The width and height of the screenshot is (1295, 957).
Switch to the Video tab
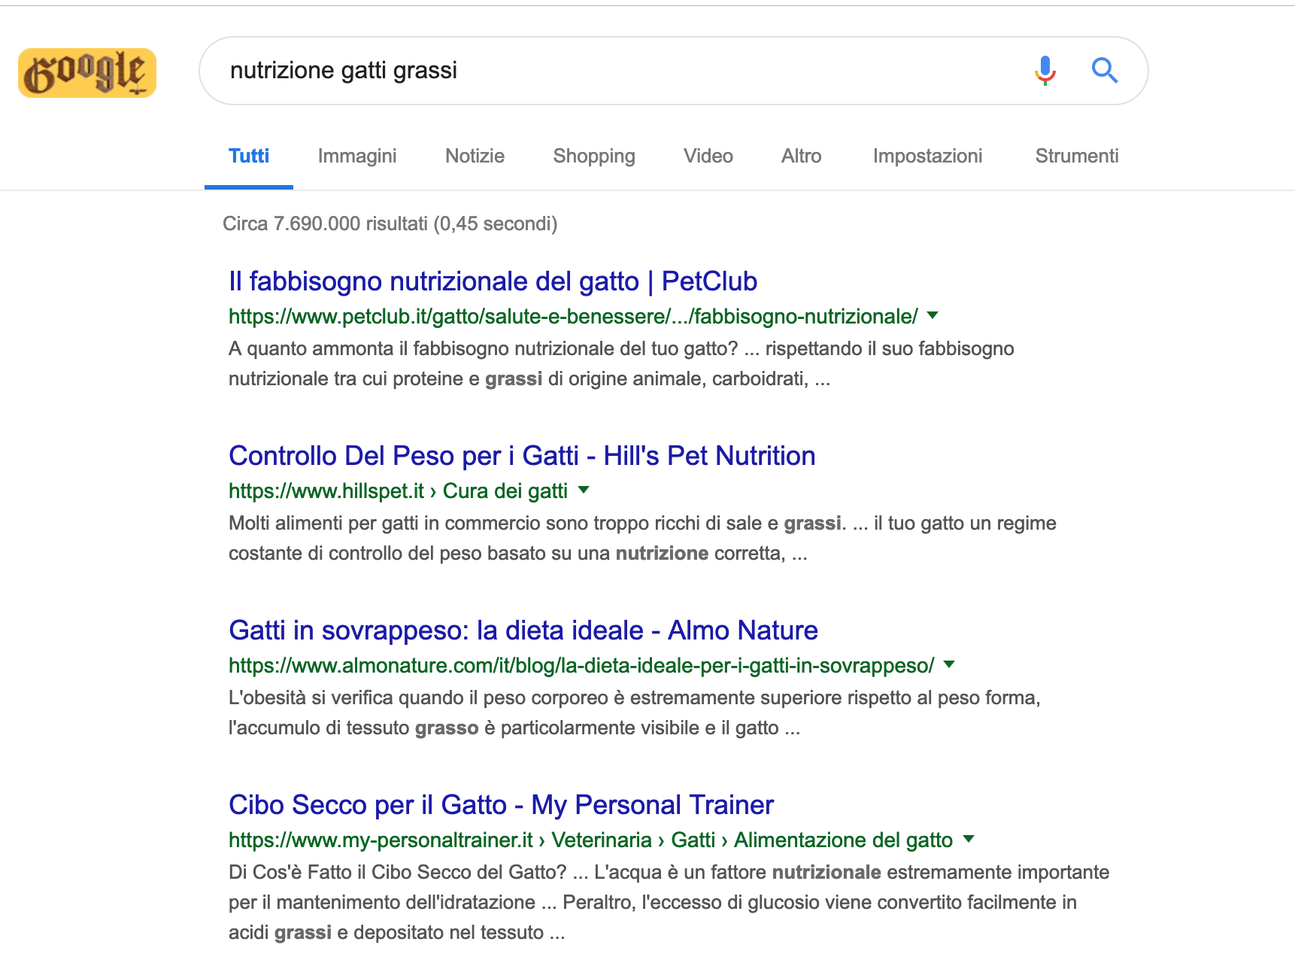pyautogui.click(x=708, y=156)
